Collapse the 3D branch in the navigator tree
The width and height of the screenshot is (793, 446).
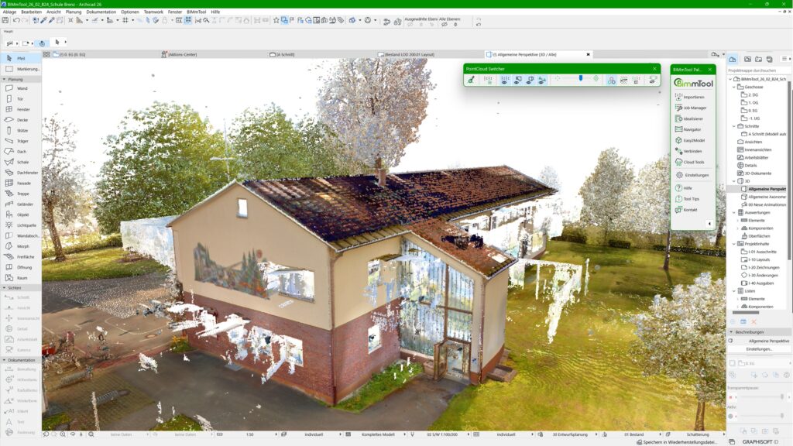point(733,182)
